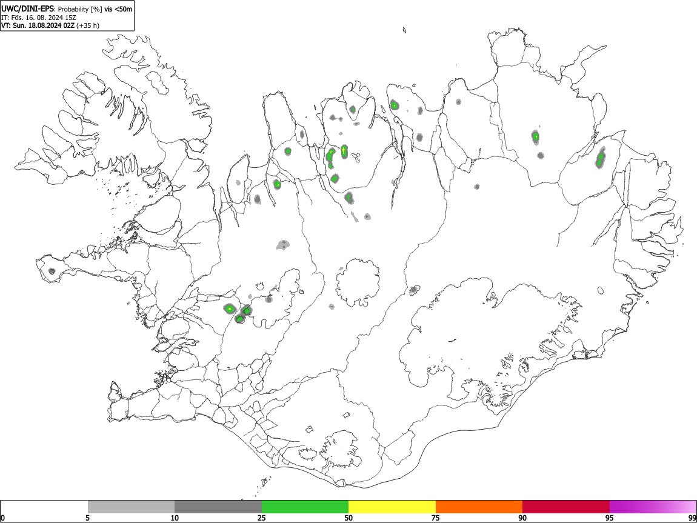The height and width of the screenshot is (523, 697).
Task: Click the white 0-5% legend swatch
Action: click(x=44, y=507)
